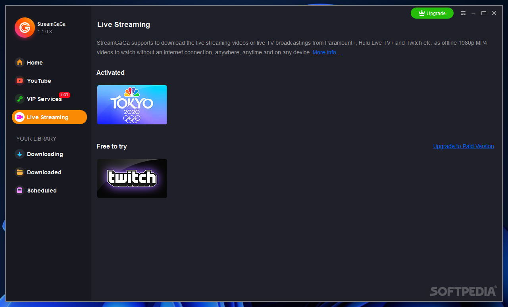
Task: Click the Downloading arrow icon
Action: point(19,154)
